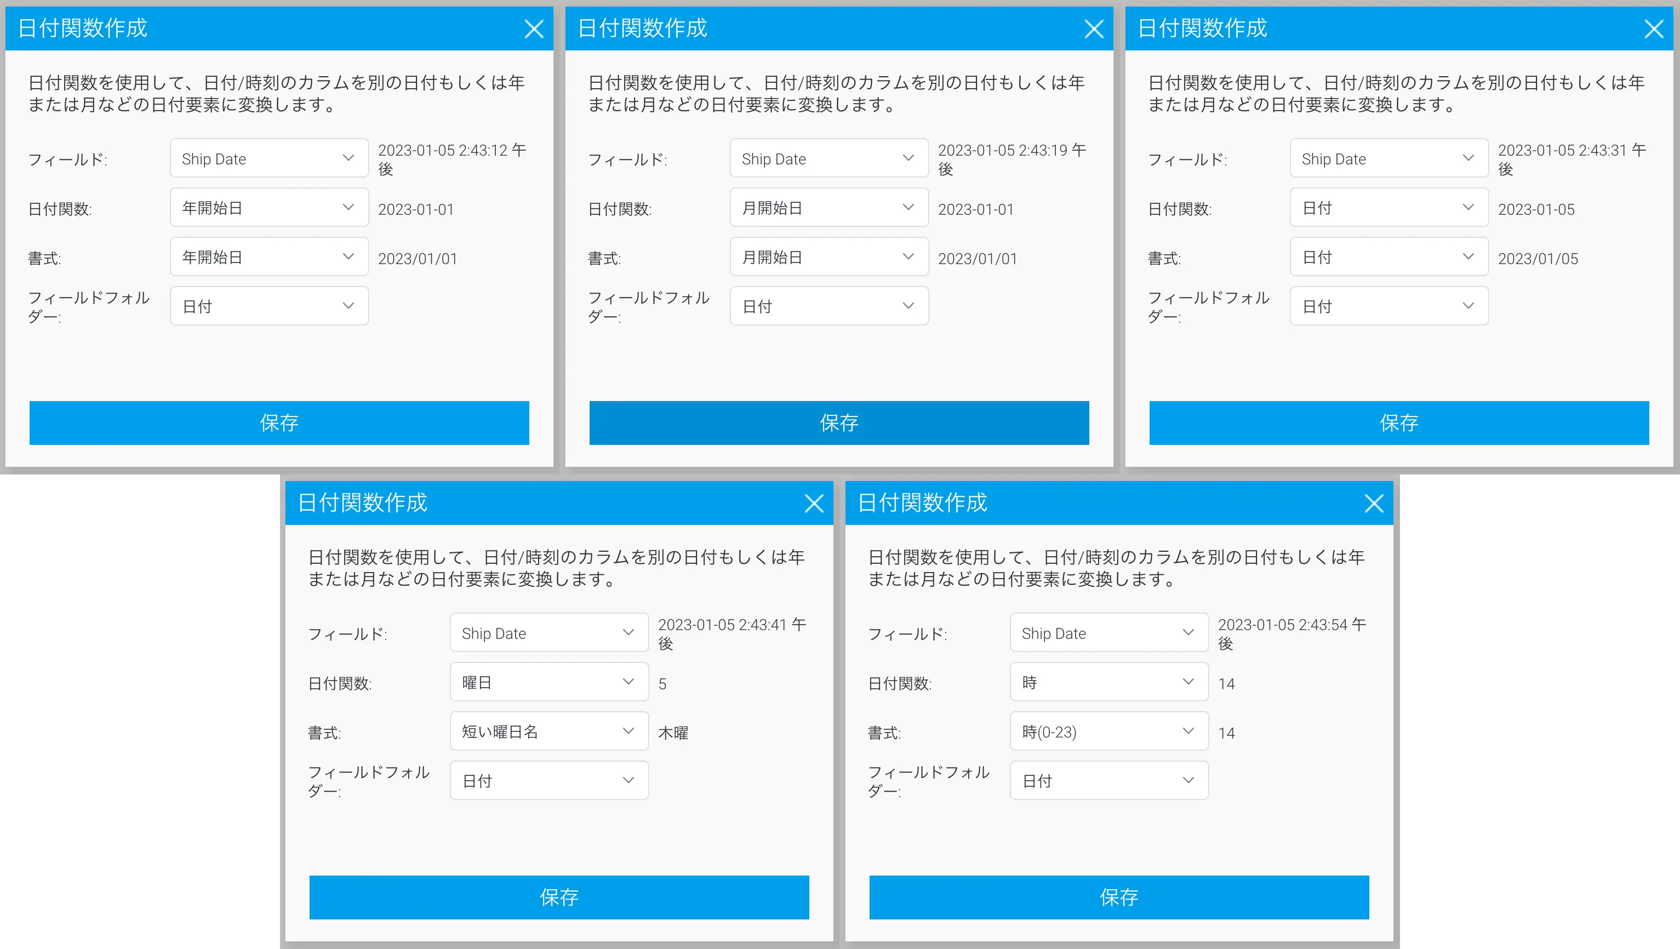Save the 時 date function dialog
Viewport: 1680px width, 949px height.
point(1118,897)
